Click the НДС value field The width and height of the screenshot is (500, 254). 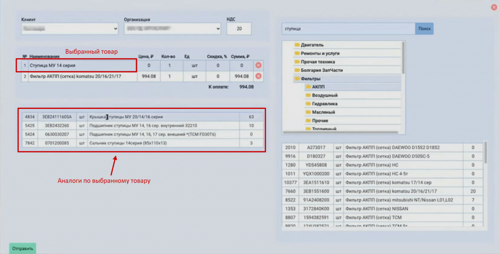pos(239,29)
